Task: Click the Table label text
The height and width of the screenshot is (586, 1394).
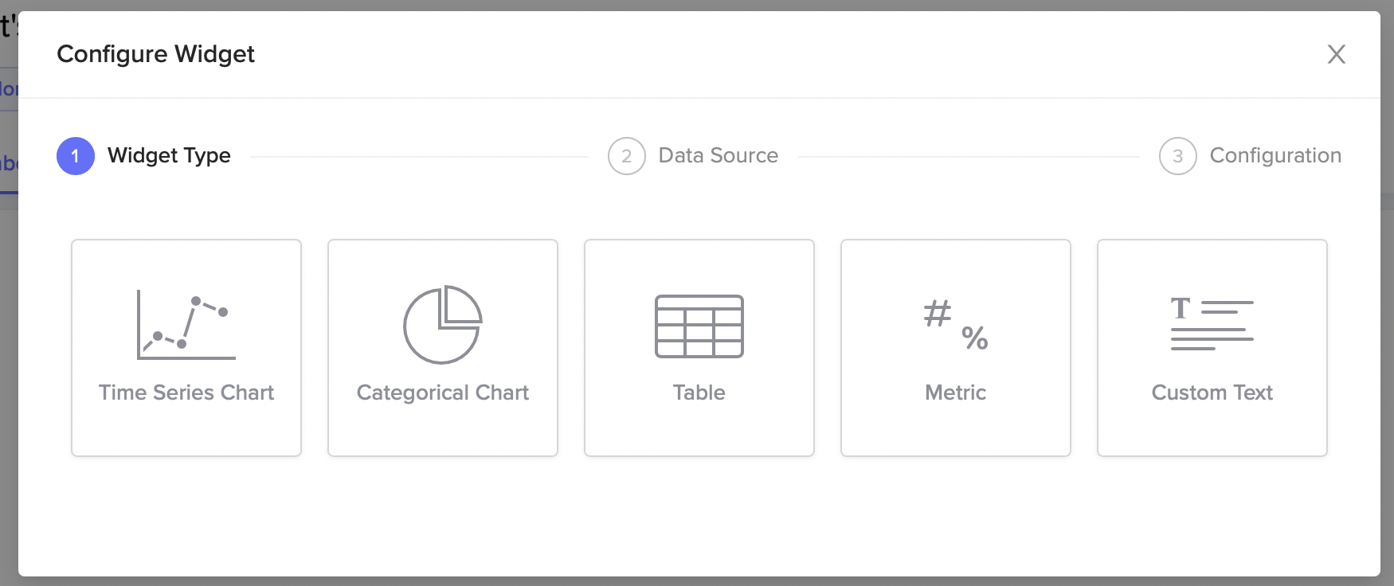Action: (699, 393)
